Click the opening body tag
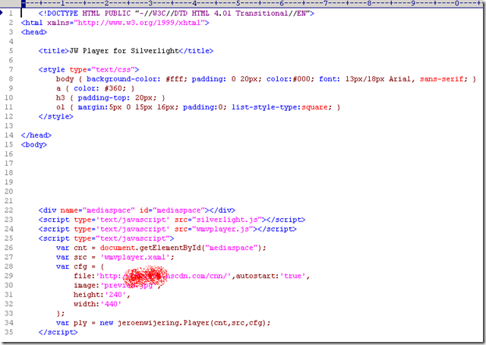Screen dimensions: 486x345 point(34,144)
